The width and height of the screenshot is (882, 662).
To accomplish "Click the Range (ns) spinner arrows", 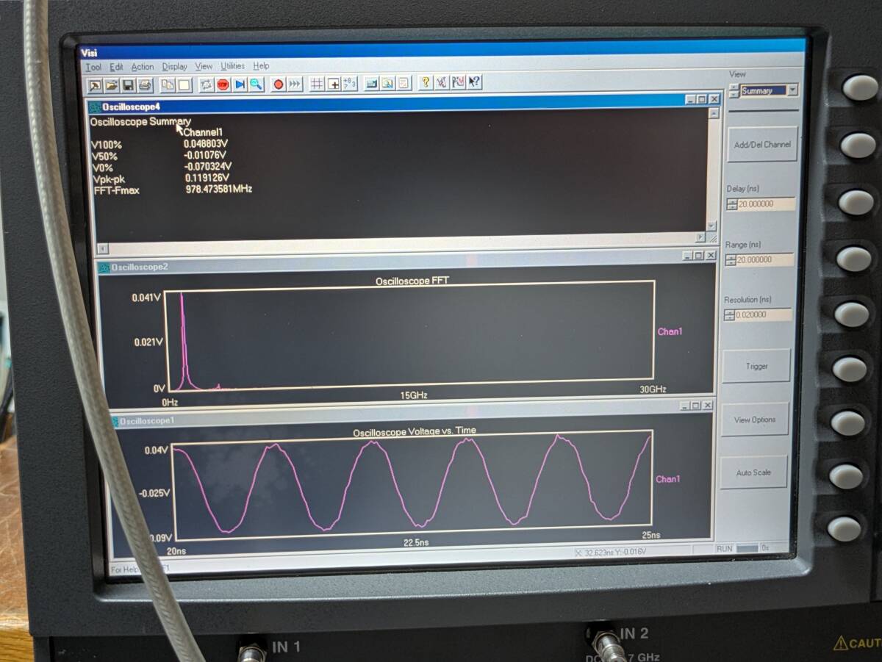I will coord(730,260).
